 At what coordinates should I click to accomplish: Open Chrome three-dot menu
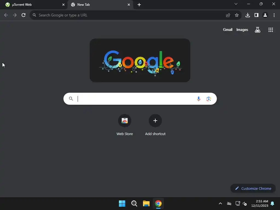coord(274,15)
